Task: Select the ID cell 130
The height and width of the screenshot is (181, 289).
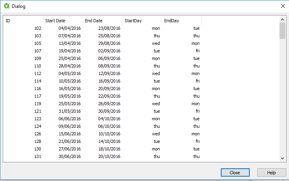Action: pos(38,149)
